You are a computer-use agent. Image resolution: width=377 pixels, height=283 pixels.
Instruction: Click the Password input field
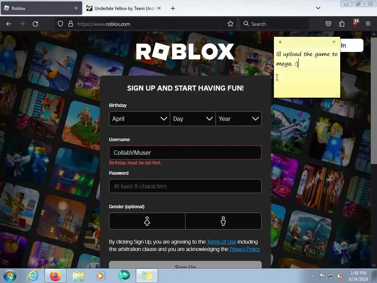[x=186, y=186]
